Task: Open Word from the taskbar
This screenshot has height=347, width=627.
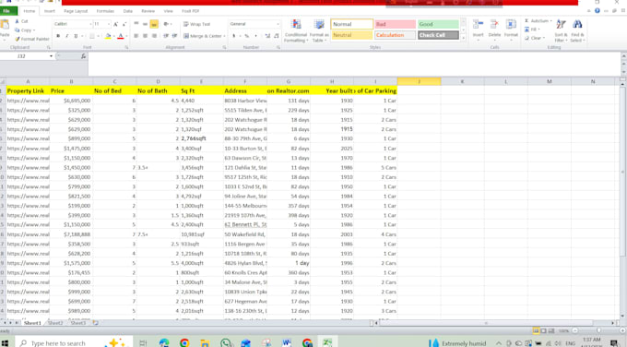Action: coord(287,343)
